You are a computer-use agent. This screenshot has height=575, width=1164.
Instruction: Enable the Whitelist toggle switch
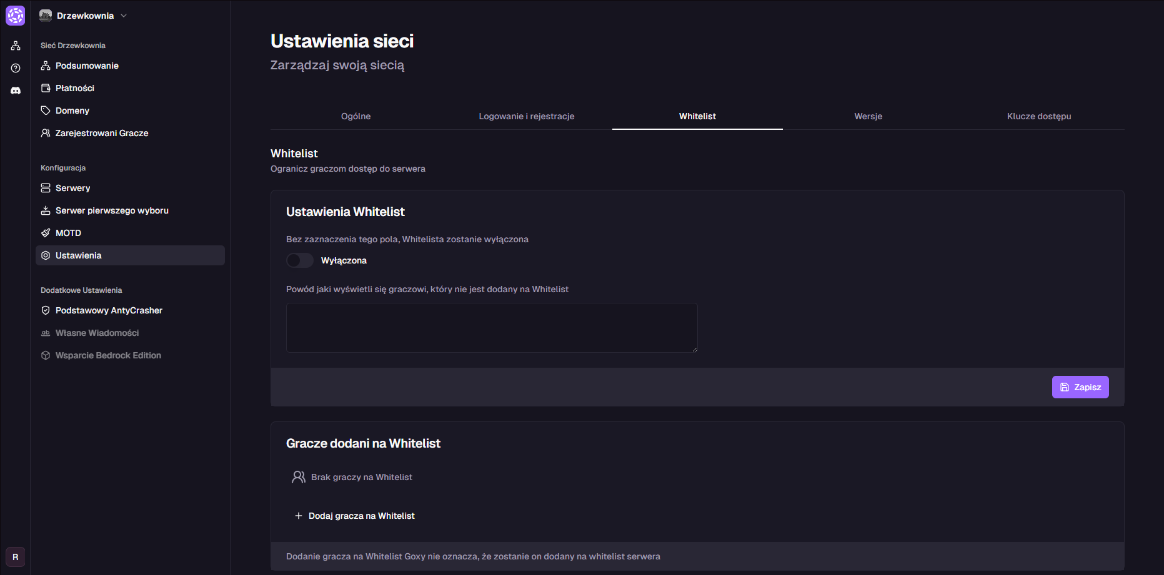click(300, 260)
